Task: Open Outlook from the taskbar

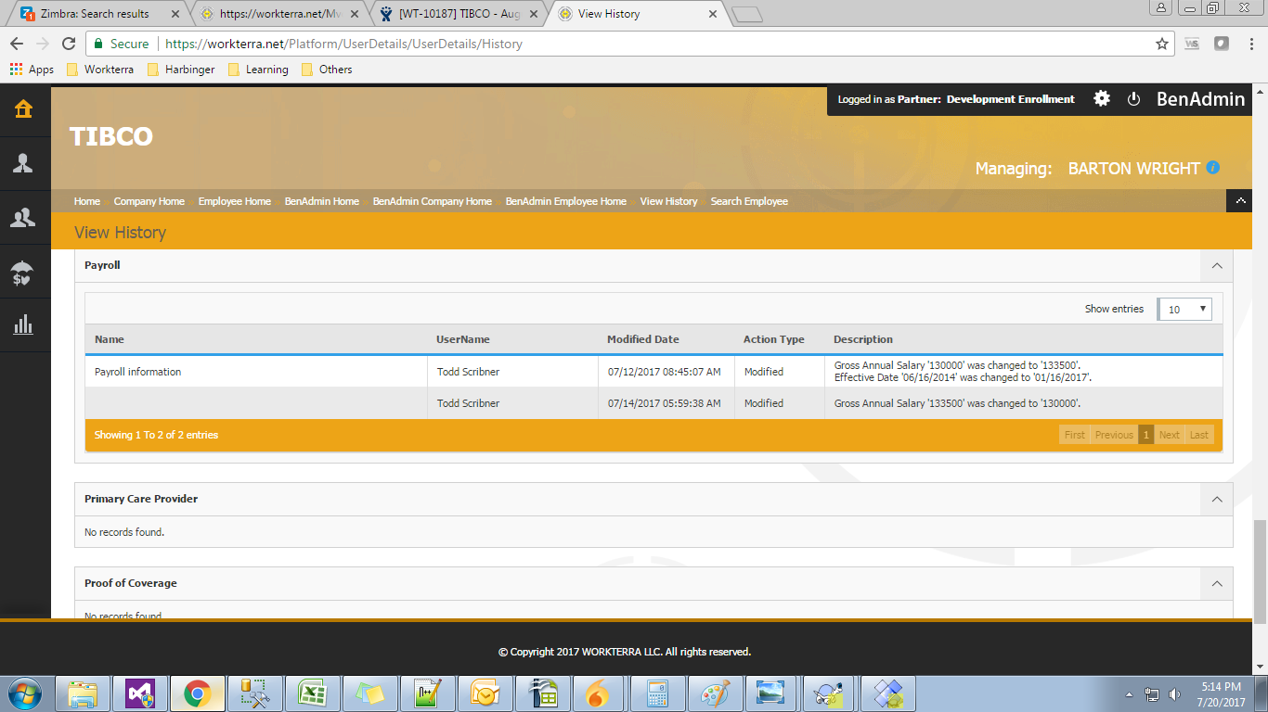Action: tap(484, 693)
